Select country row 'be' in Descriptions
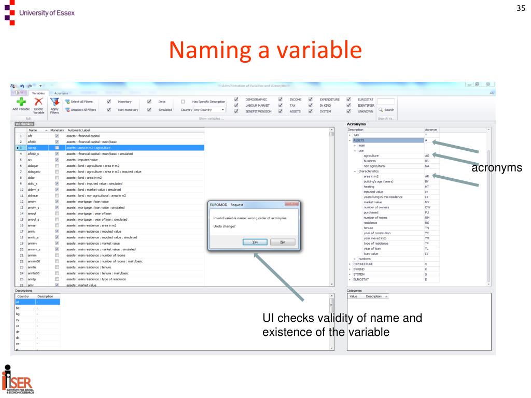The height and width of the screenshot is (398, 531). [37, 308]
